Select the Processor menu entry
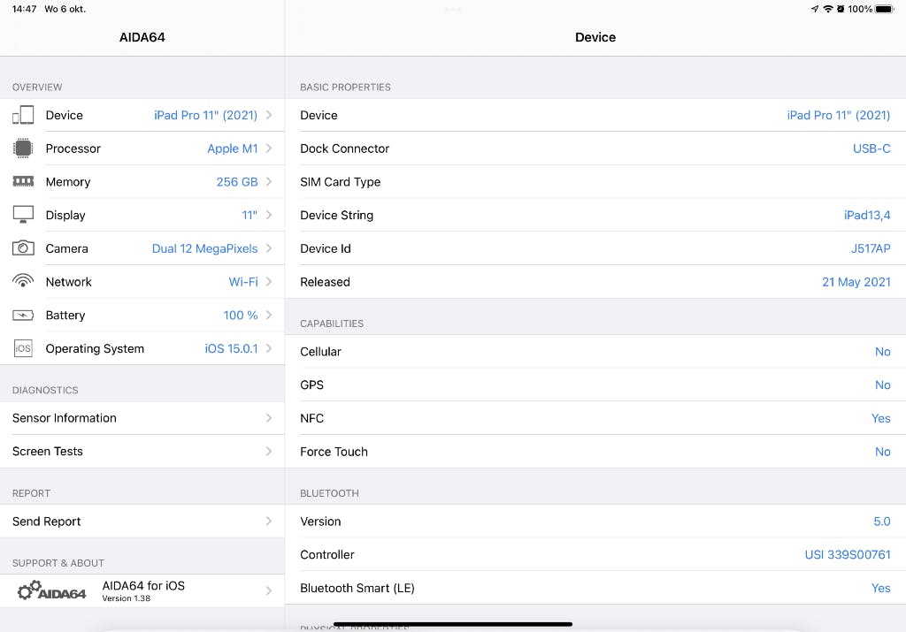Screen dimensions: 906x632 [x=142, y=148]
